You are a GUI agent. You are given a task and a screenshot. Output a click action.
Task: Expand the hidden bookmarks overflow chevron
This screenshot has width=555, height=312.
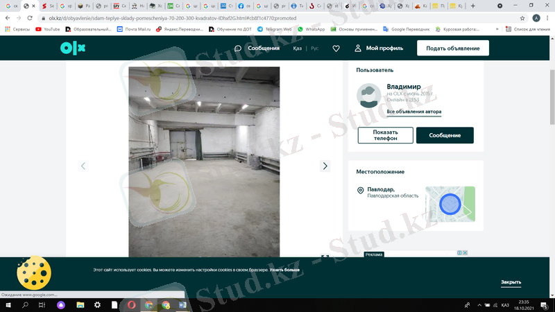pyautogui.click(x=498, y=30)
